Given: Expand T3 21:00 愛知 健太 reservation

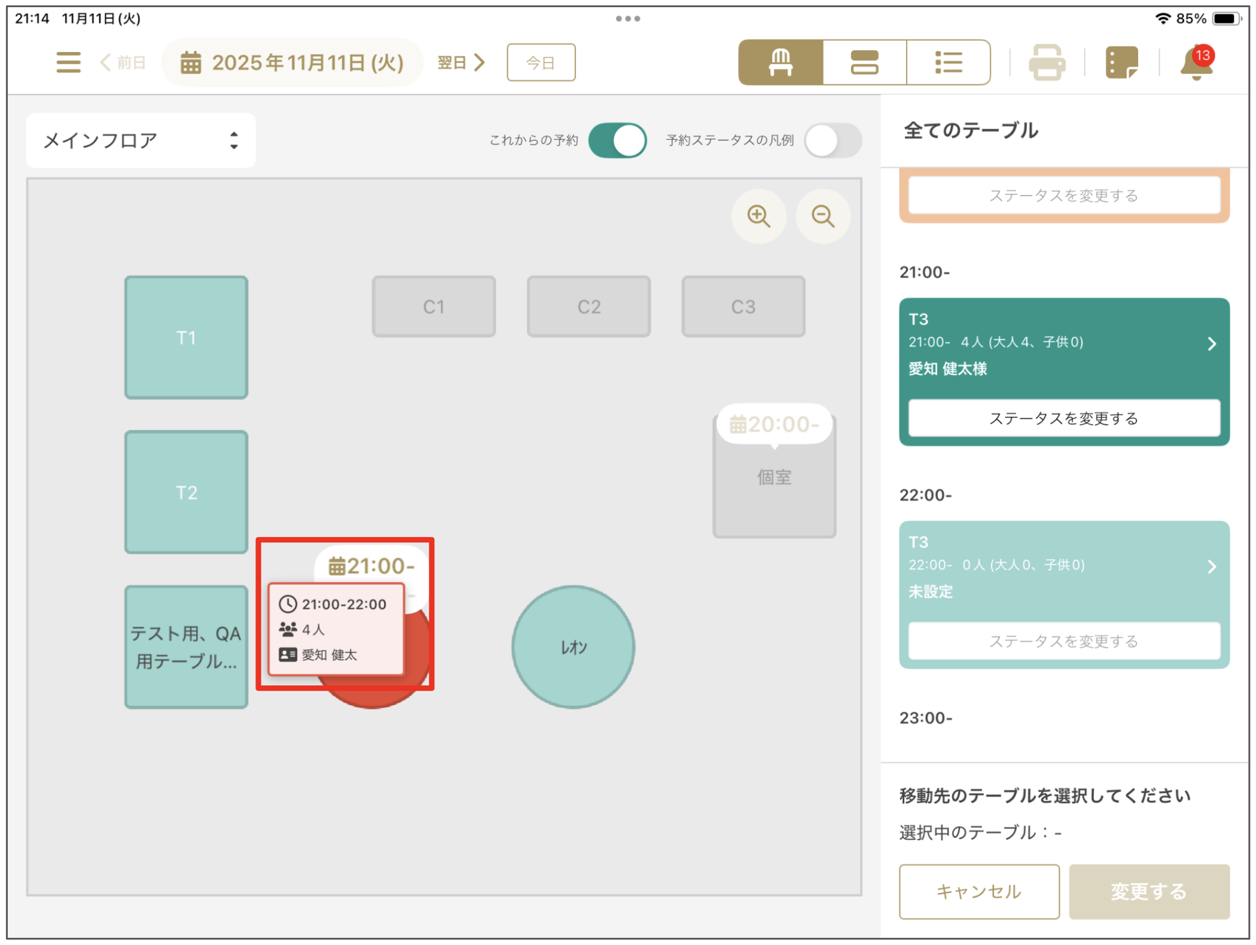Looking at the screenshot, I should click(x=1212, y=344).
